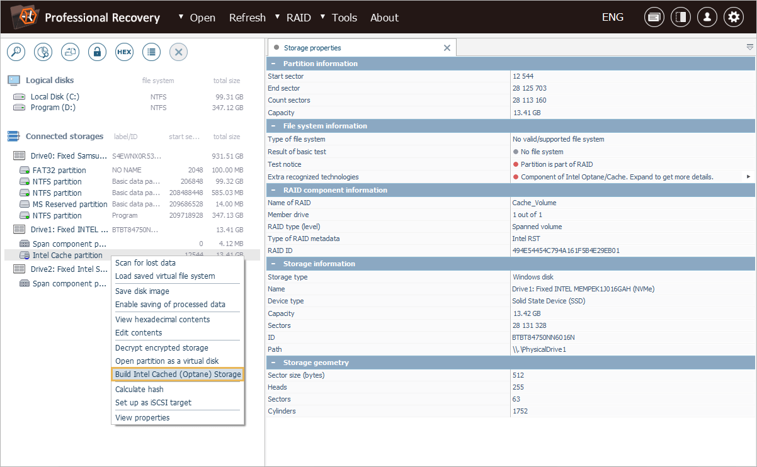The width and height of the screenshot is (757, 467).
Task: Select the Local Disk (C:) entry
Action: (55, 97)
